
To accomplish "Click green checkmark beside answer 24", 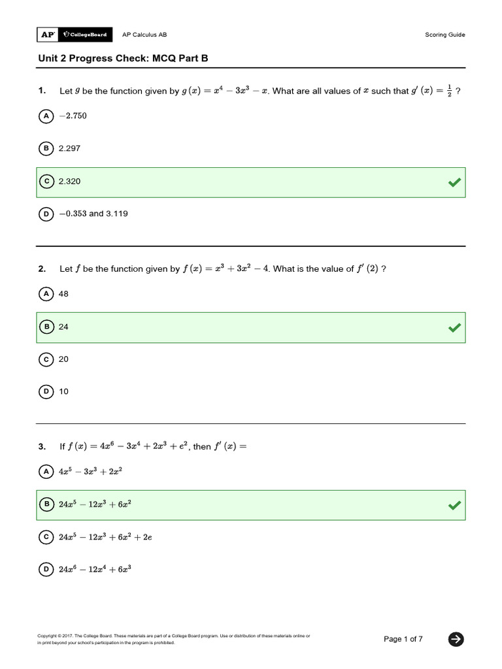I will click(455, 327).
